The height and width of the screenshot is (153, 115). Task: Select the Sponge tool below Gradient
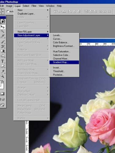(x=2, y=56)
